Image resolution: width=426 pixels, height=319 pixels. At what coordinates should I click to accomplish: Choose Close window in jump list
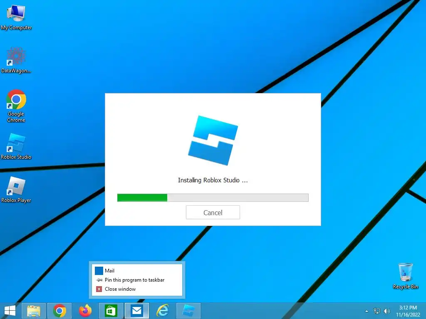pyautogui.click(x=137, y=289)
